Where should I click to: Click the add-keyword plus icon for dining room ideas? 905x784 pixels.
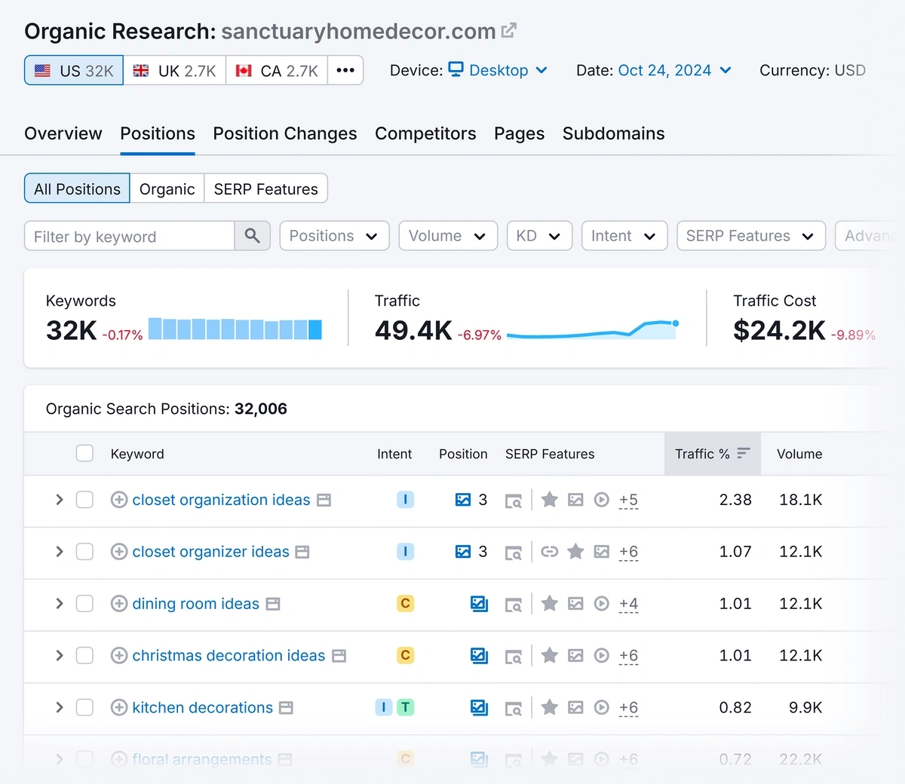pos(119,604)
